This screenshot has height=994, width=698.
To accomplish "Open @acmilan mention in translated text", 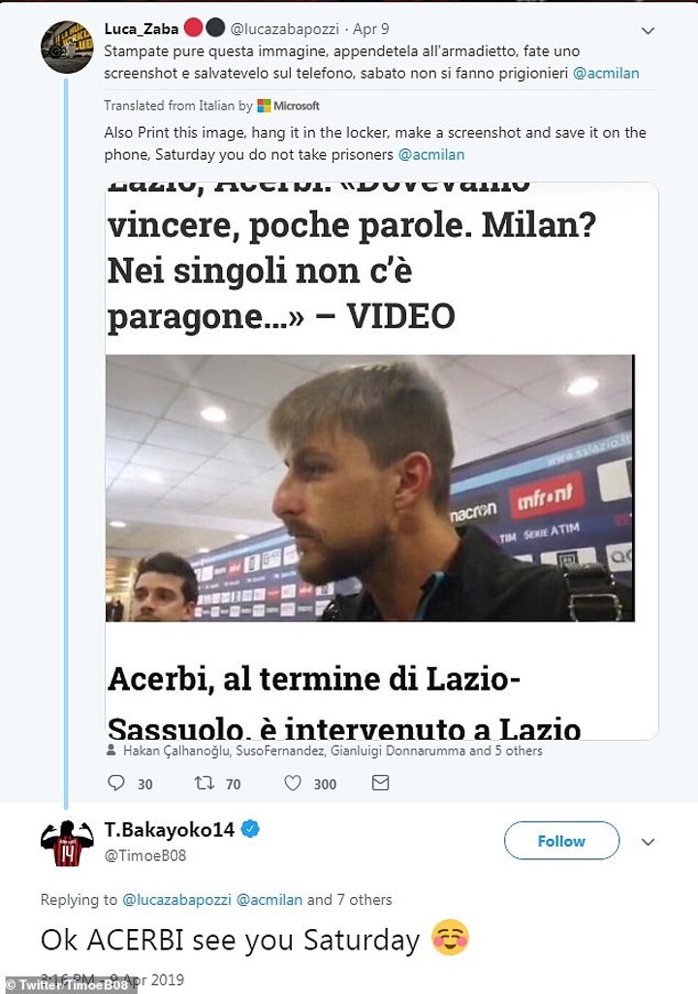I will [x=431, y=154].
